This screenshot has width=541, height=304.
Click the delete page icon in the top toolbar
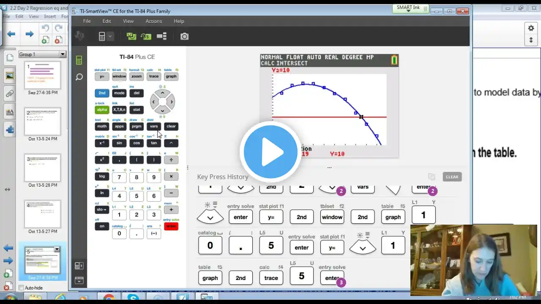pyautogui.click(x=58, y=40)
